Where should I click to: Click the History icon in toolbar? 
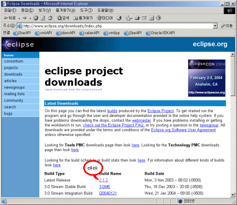[119, 18]
